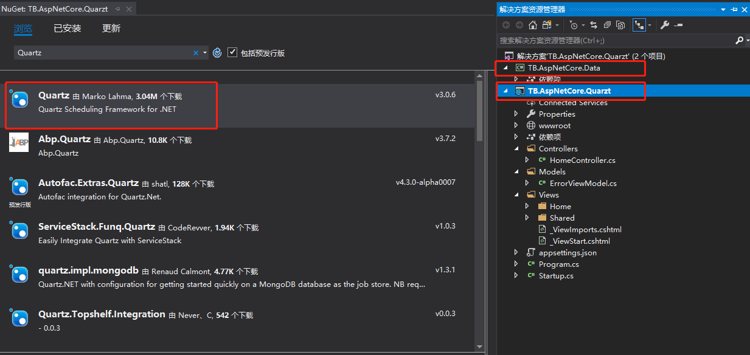750x355 pixels.
Task: Open the search history dropdown arrow
Action: click(x=205, y=53)
